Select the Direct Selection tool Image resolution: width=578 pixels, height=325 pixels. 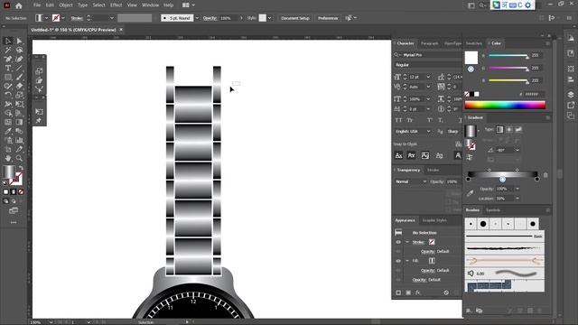point(19,41)
